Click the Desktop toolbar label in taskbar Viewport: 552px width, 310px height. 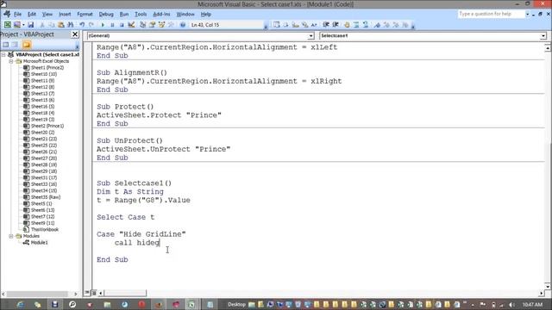pyautogui.click(x=236, y=304)
